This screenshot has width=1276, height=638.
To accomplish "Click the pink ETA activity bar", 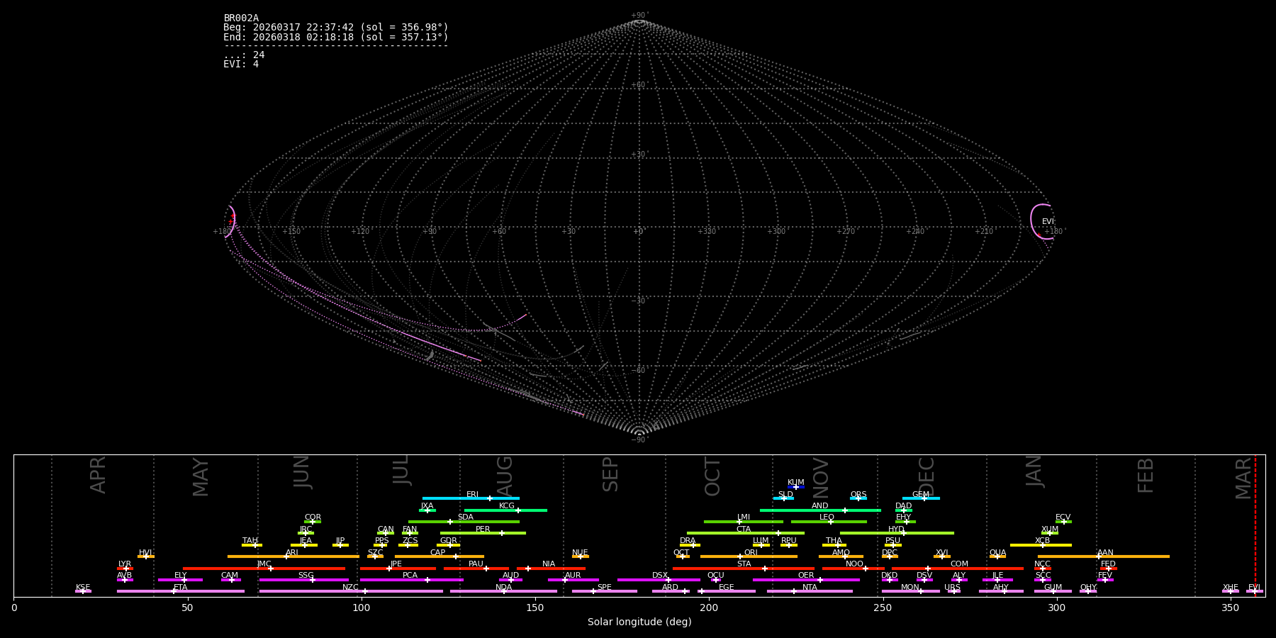I will coord(181,591).
